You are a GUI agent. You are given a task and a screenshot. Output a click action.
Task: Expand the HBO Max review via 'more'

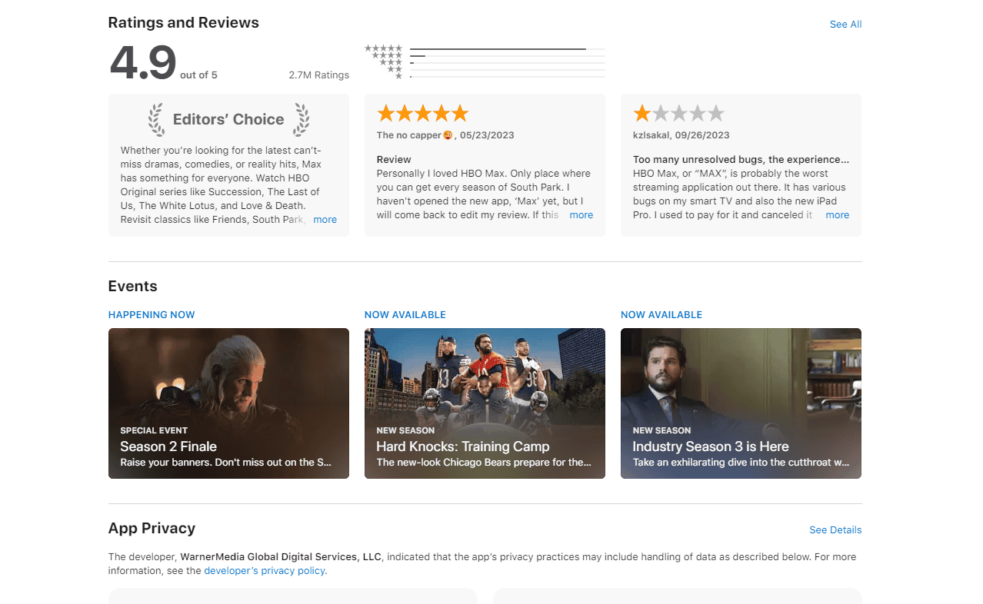(x=581, y=215)
